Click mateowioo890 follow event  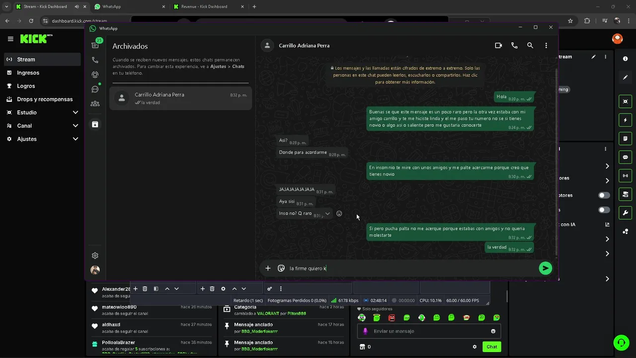click(x=152, y=310)
